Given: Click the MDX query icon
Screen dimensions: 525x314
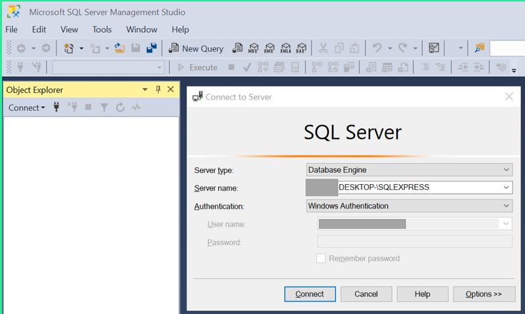Looking at the screenshot, I should point(253,49).
